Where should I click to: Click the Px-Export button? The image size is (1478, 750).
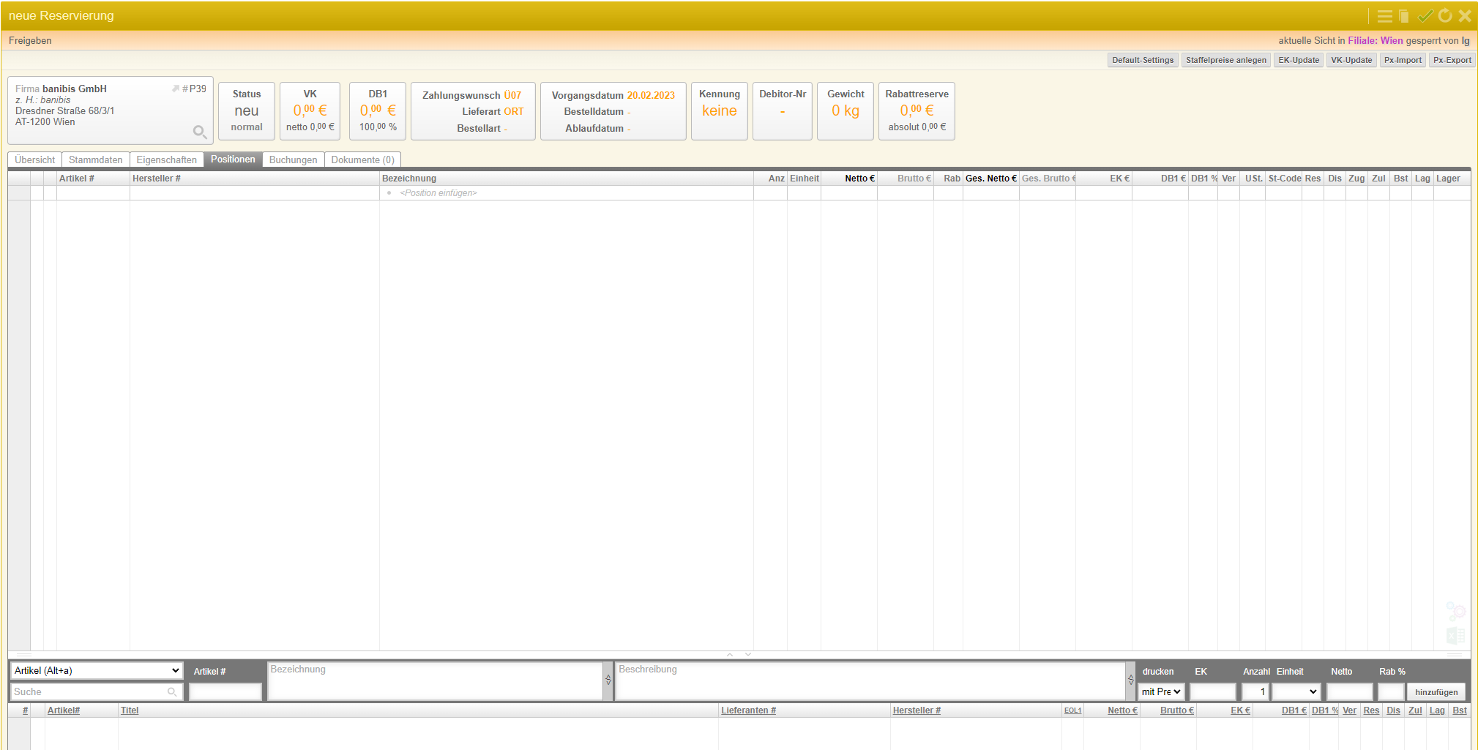pyautogui.click(x=1452, y=60)
